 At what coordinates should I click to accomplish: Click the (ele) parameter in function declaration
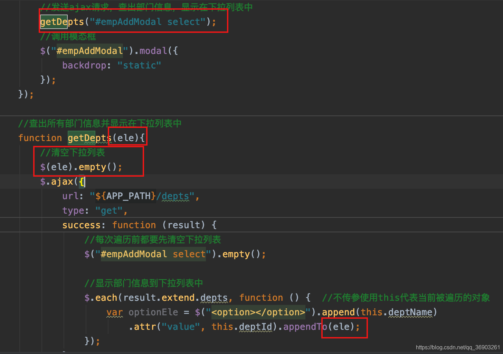(x=125, y=138)
